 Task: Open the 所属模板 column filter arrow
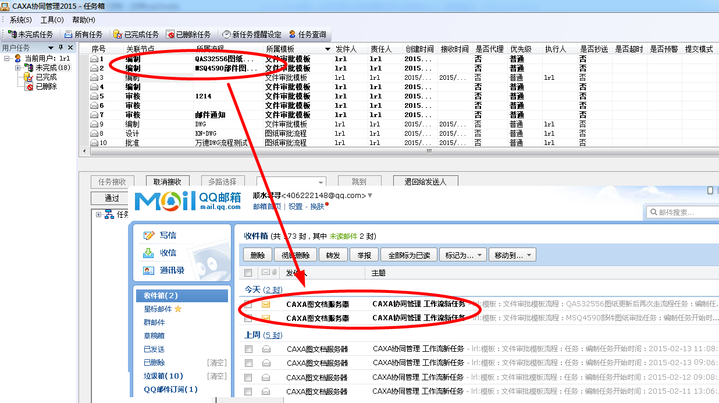tap(328, 50)
